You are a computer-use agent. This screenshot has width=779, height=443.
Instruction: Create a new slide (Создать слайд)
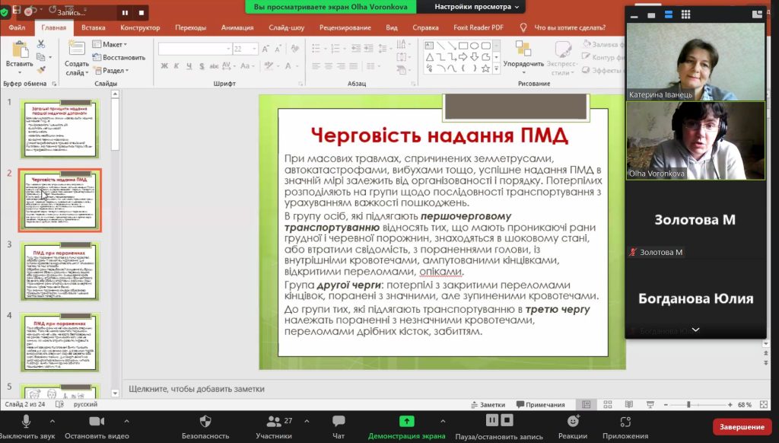(77, 58)
